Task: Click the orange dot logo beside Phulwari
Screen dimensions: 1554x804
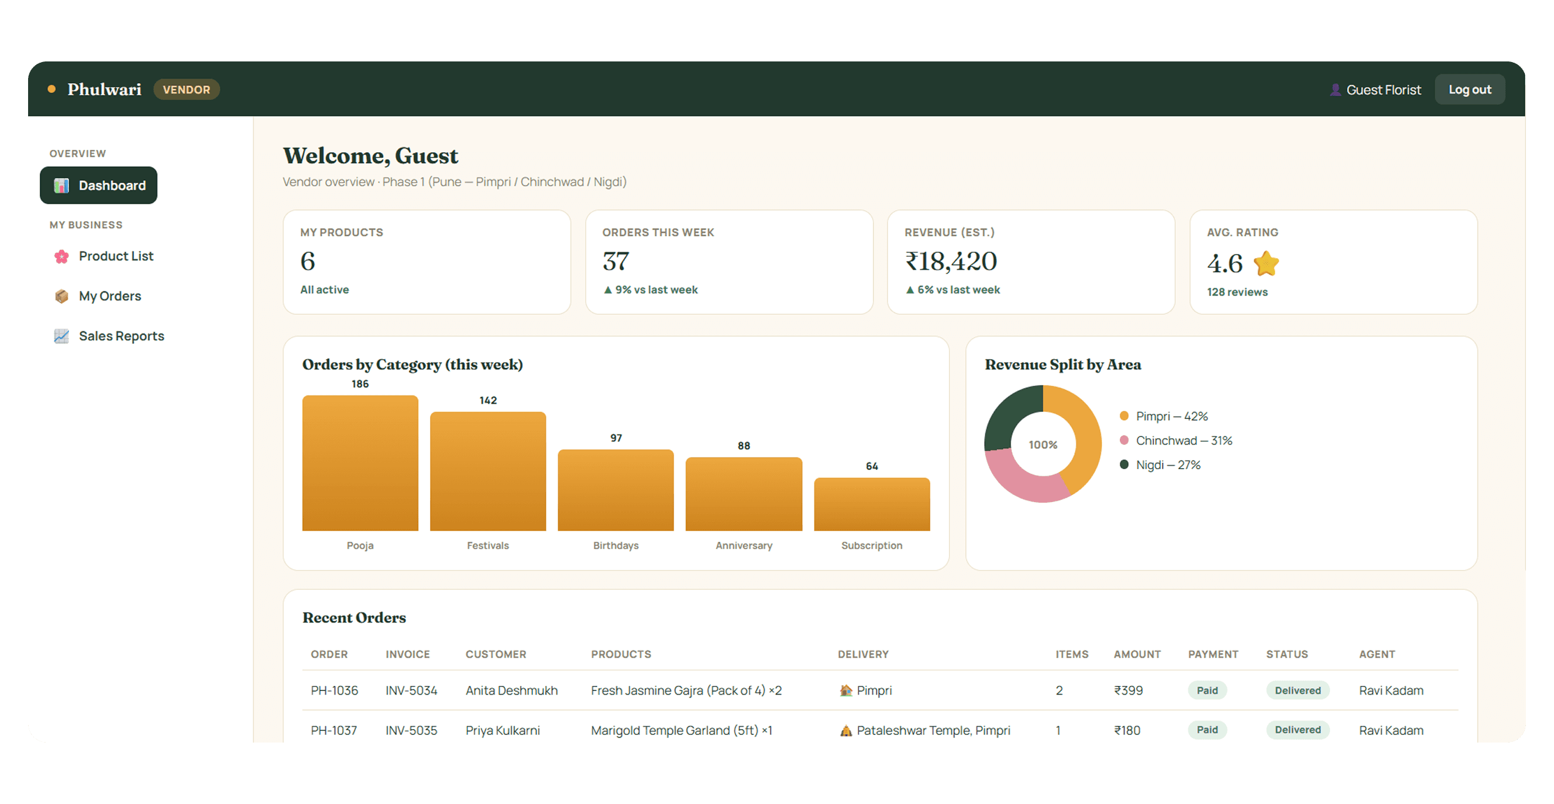Action: pyautogui.click(x=52, y=90)
